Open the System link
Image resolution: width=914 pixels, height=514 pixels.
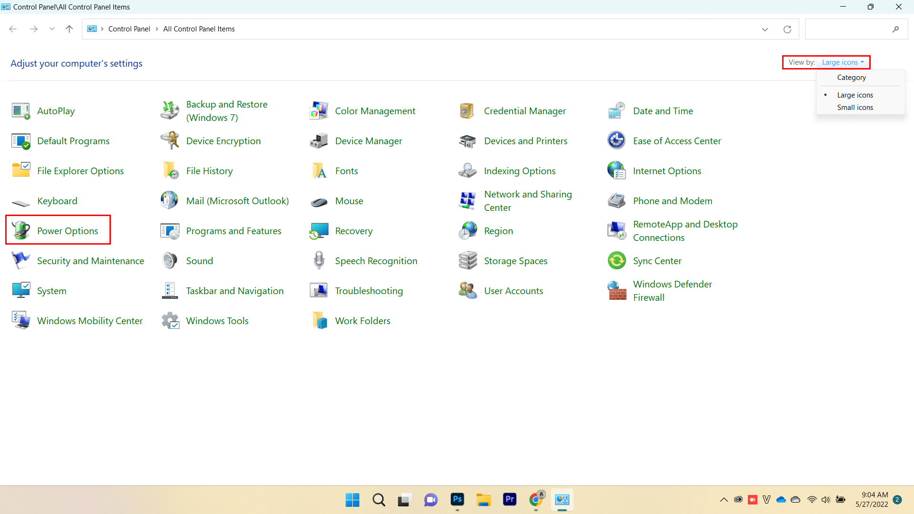click(51, 291)
